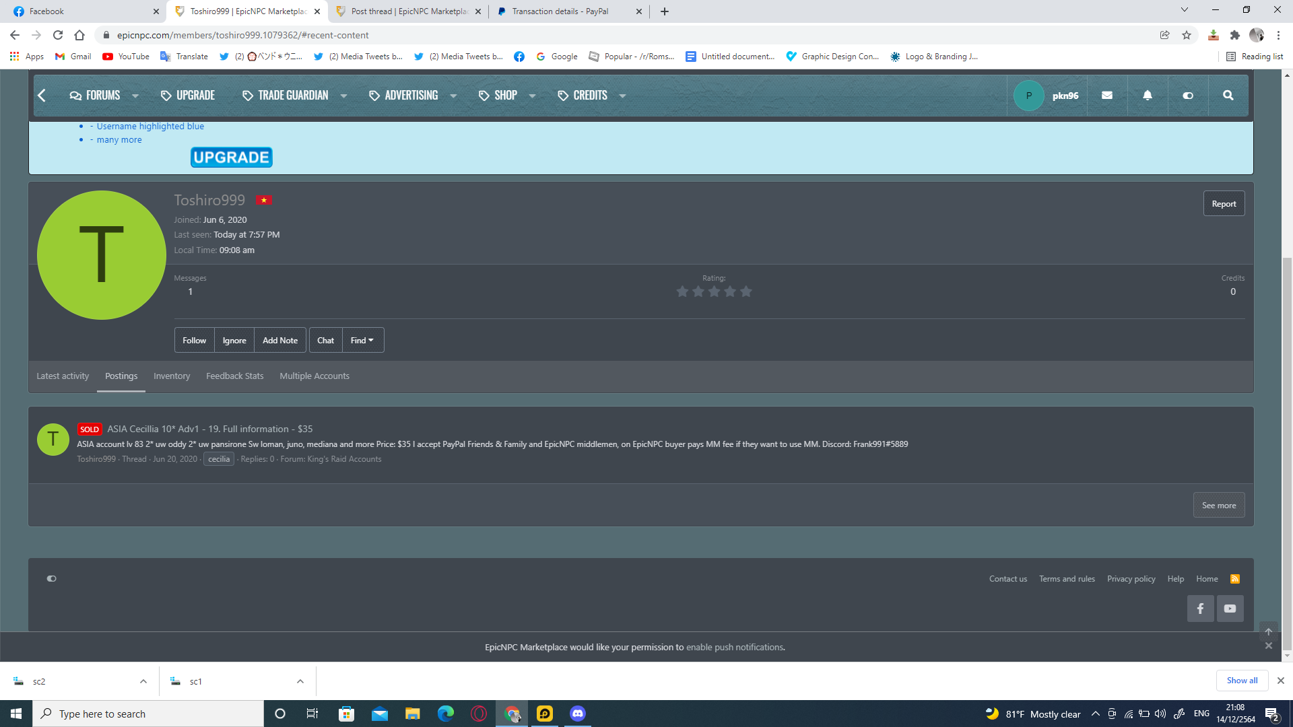The image size is (1293, 727).
Task: Open the site search magnifier icon
Action: coord(1228,96)
